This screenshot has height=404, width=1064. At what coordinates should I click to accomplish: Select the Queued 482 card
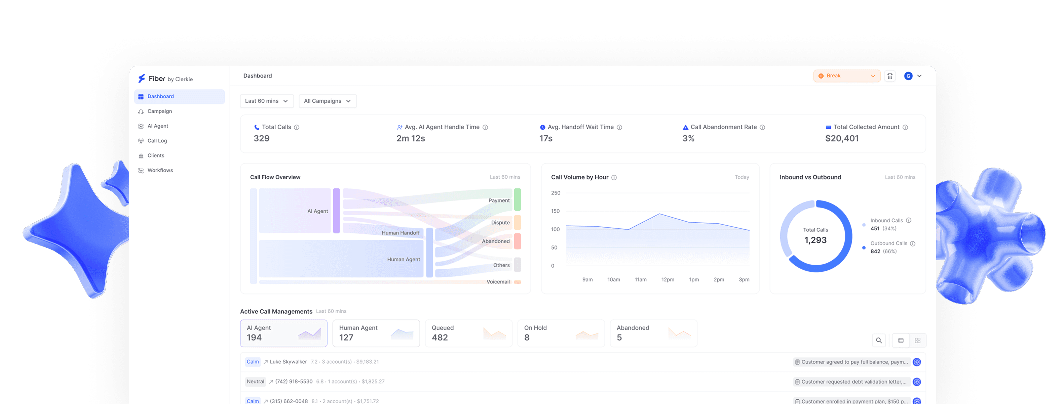468,333
